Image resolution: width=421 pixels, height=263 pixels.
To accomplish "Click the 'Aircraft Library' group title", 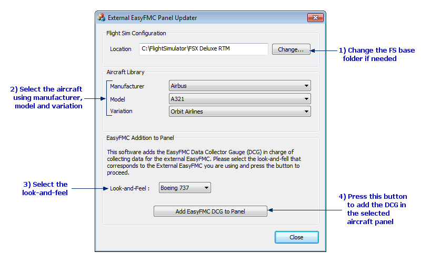I will pos(125,72).
